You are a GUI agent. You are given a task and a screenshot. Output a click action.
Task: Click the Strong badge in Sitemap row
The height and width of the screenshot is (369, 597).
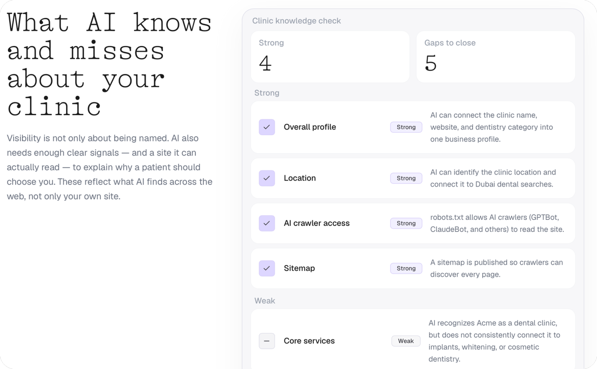(406, 268)
